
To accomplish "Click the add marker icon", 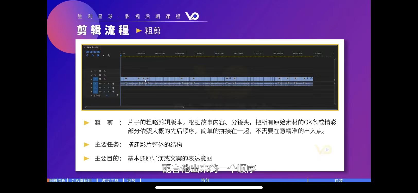I will click(x=104, y=56).
